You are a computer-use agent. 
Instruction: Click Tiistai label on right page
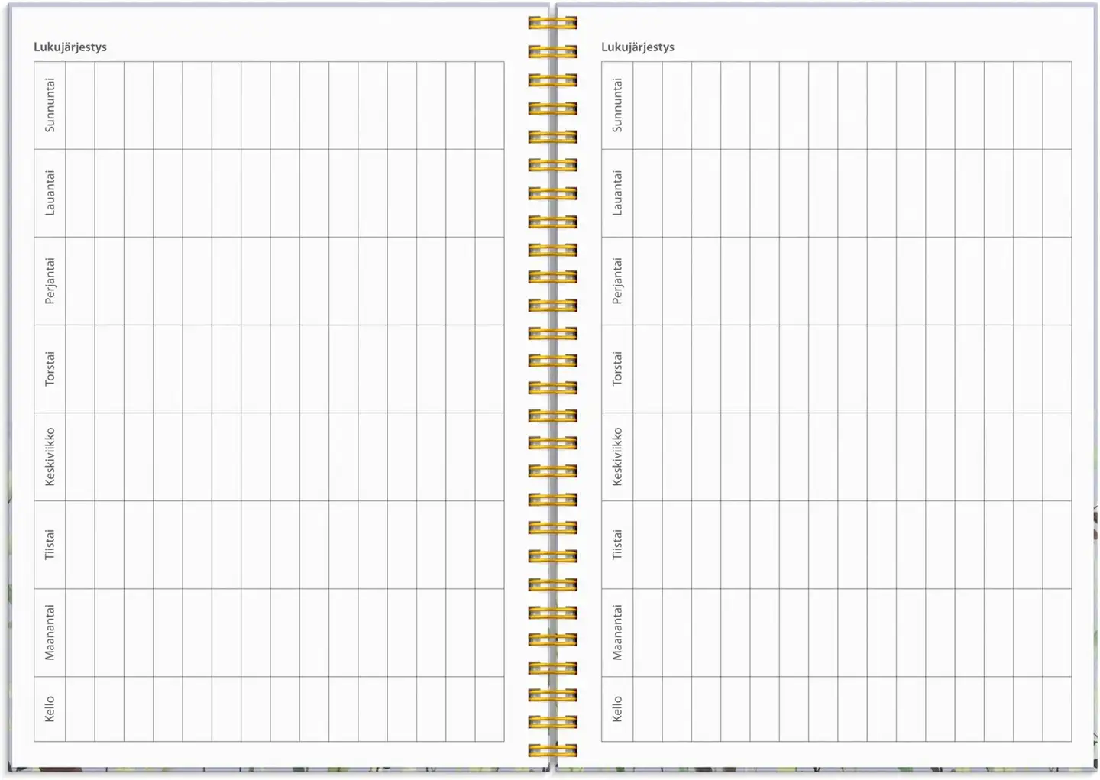[x=618, y=545]
